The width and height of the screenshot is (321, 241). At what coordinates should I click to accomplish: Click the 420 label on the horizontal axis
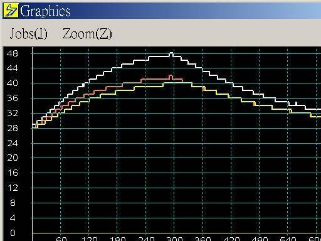pos(231,238)
